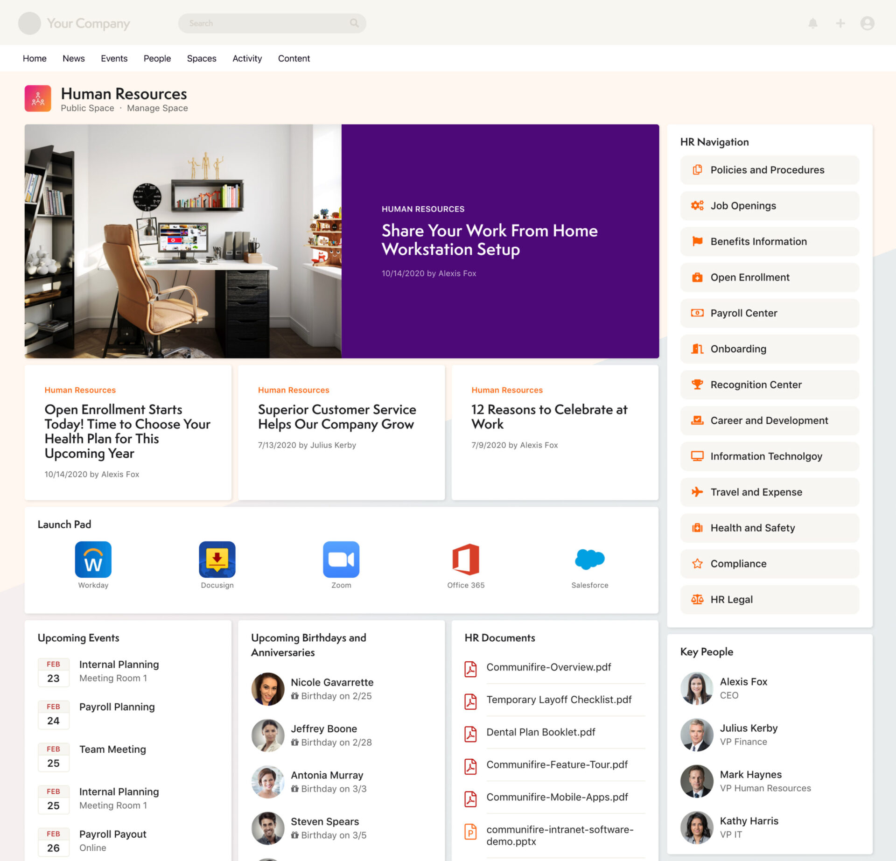
Task: Open Payroll Center in HR Navigation
Action: (x=743, y=313)
